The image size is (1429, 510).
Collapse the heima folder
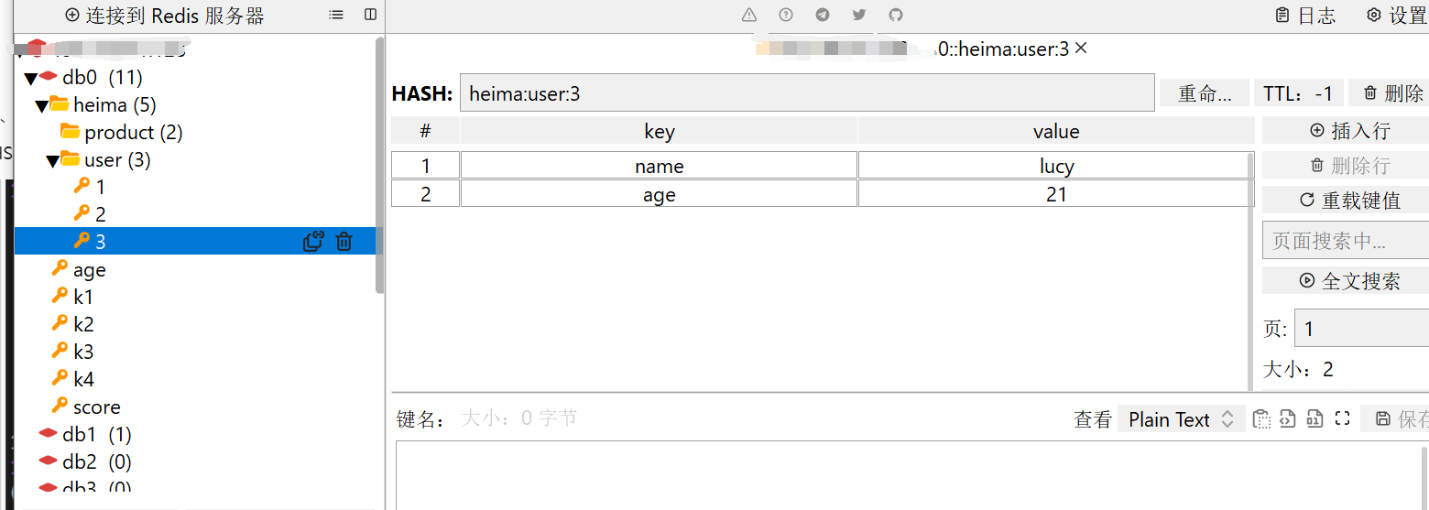[41, 106]
